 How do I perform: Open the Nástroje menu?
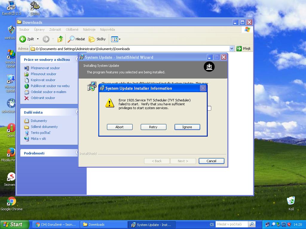point(89,30)
